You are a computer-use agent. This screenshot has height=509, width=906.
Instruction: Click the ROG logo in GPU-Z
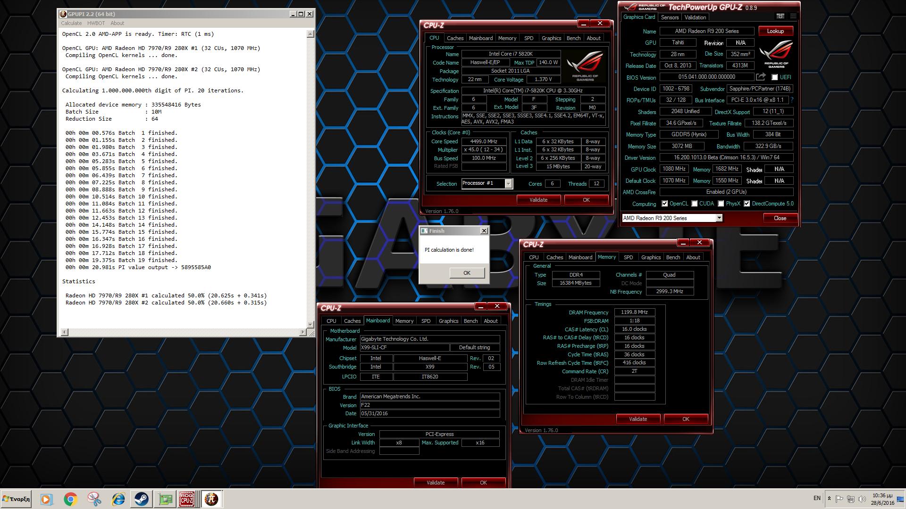coord(776,54)
